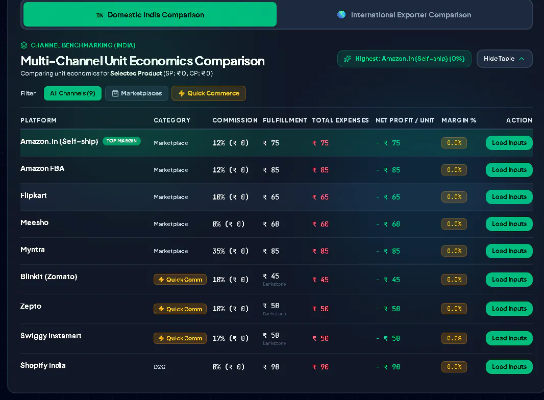Image resolution: width=544 pixels, height=400 pixels.
Task: Click Shopify India's D2C category
Action: (160, 367)
